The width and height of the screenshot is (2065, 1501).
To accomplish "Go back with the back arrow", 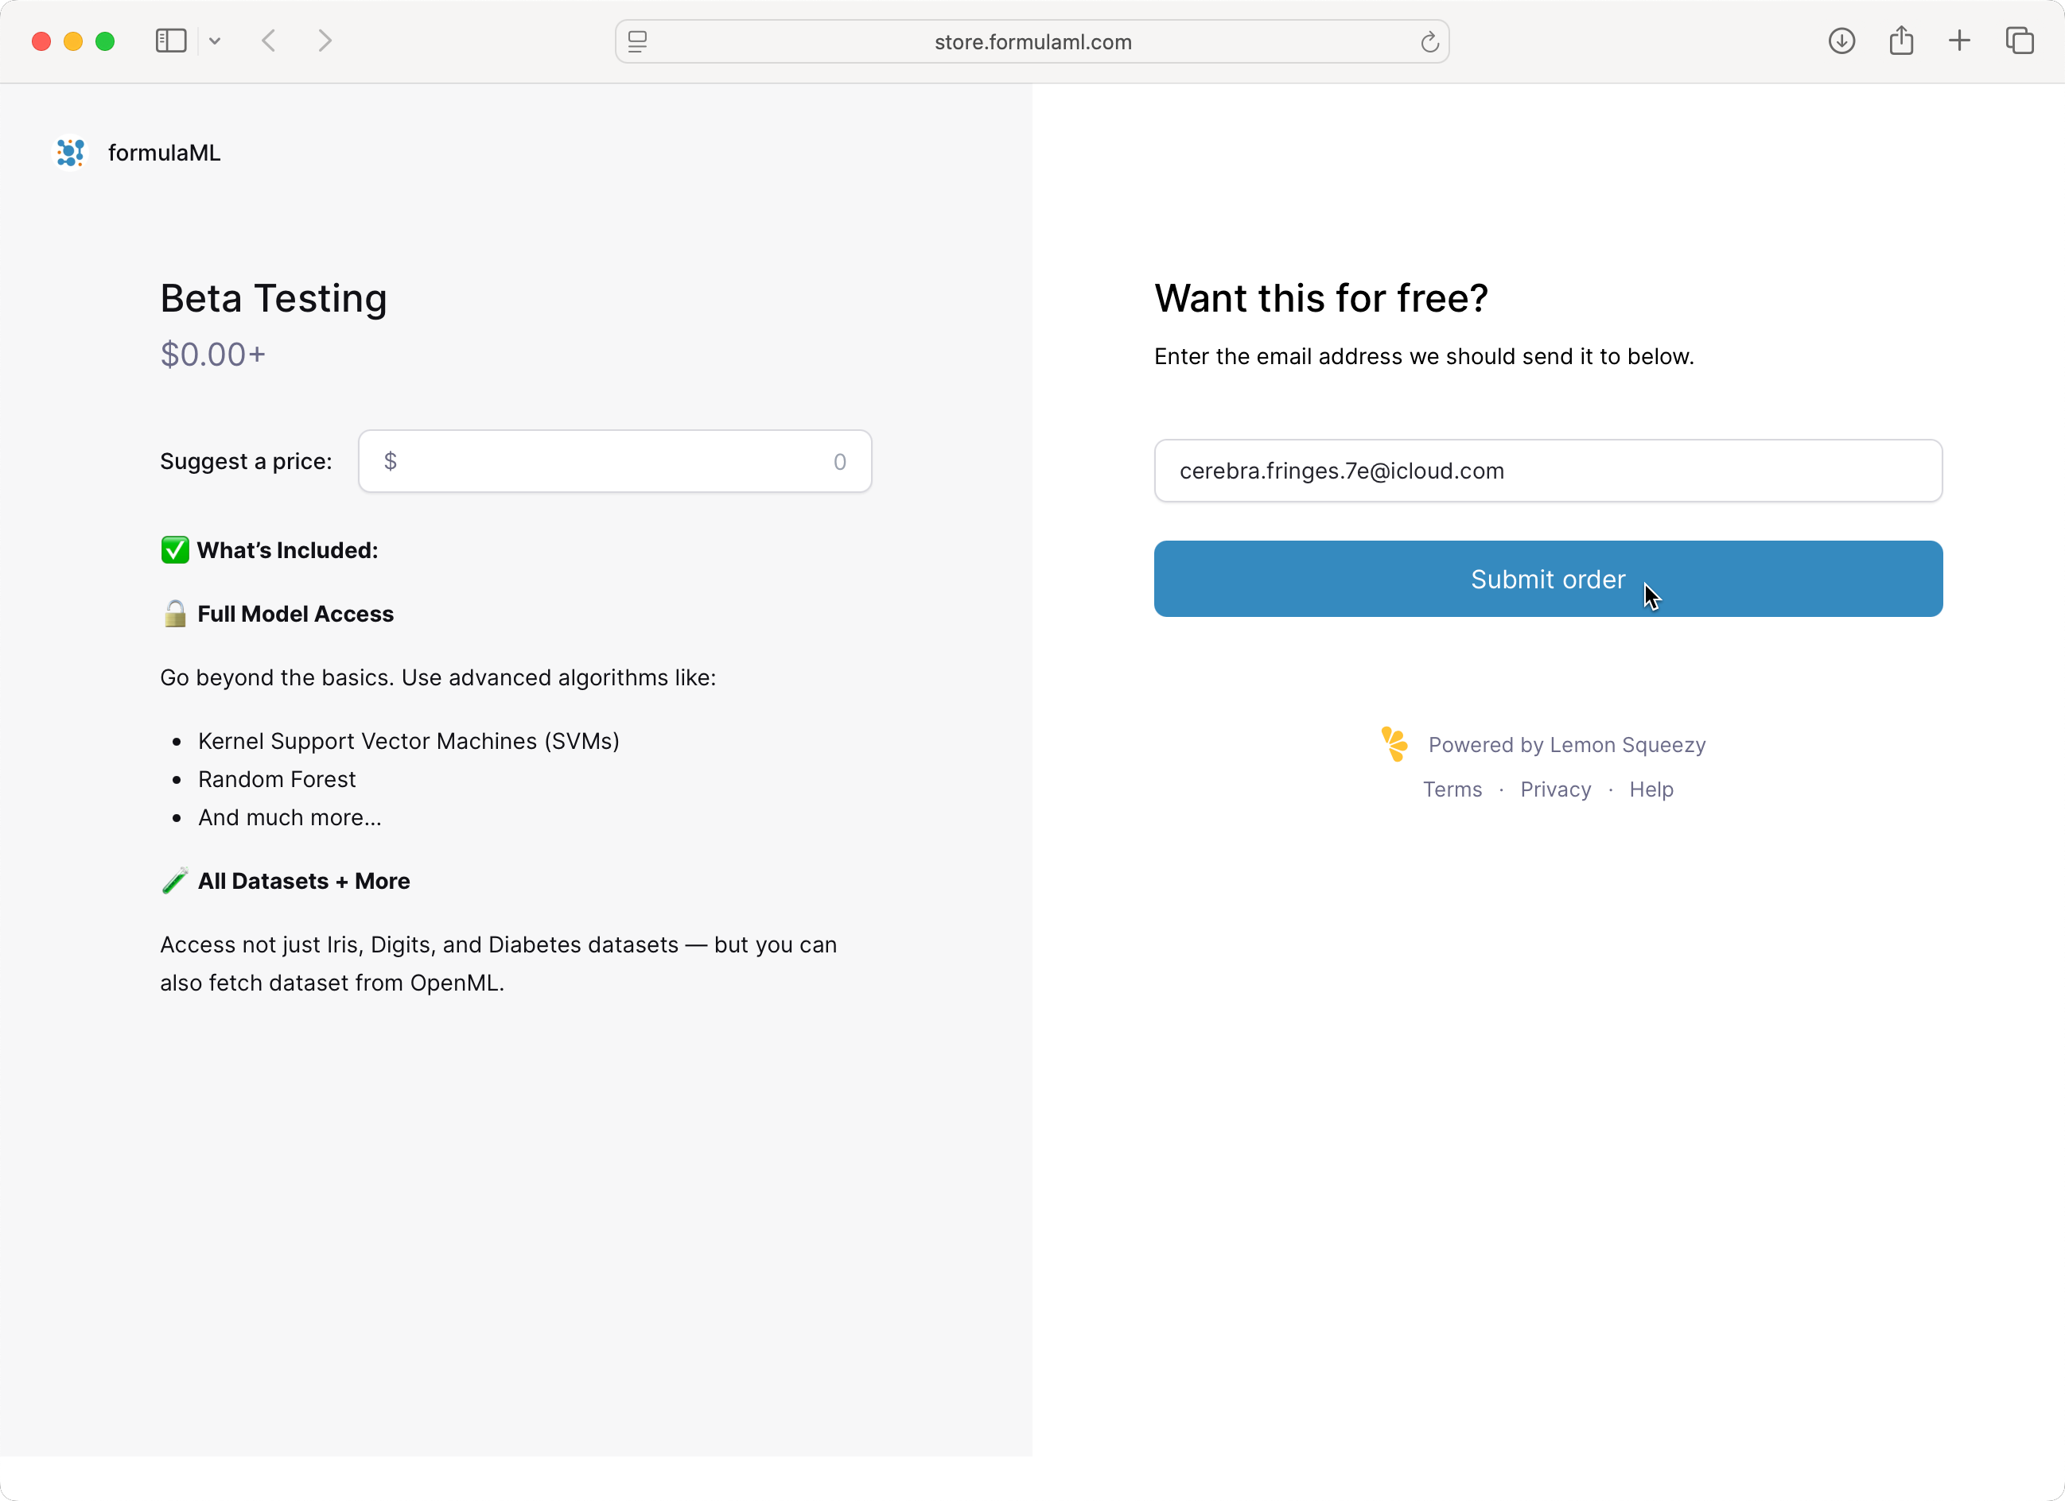I will [269, 41].
